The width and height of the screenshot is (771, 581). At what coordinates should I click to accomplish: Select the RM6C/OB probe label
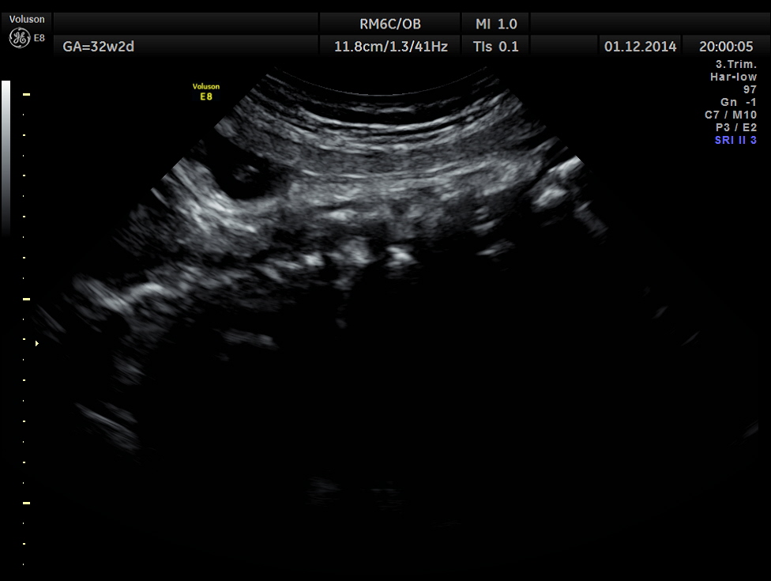390,25
